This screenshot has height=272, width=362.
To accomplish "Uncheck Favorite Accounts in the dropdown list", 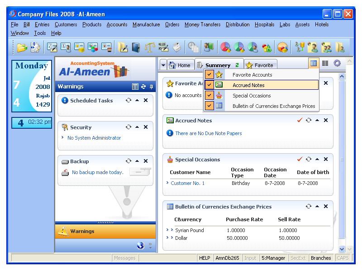I will point(209,75).
